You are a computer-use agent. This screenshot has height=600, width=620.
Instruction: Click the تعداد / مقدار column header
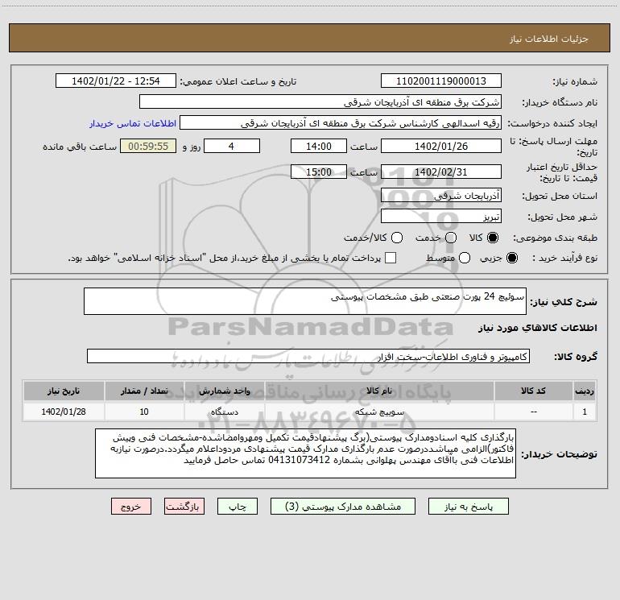pyautogui.click(x=144, y=391)
